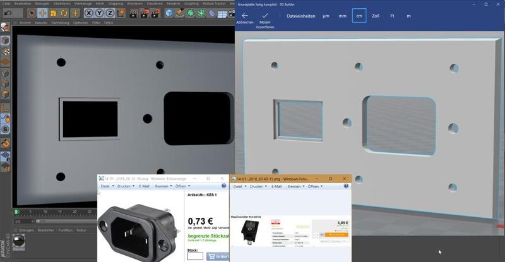Select Model mode cube in left sidebar
The height and width of the screenshot is (262, 505).
click(x=5, y=40)
